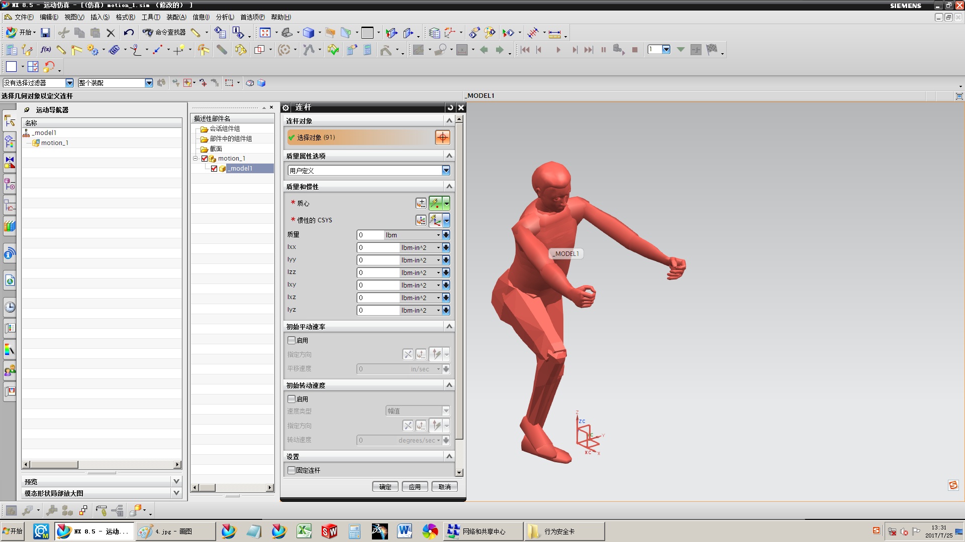The width and height of the screenshot is (965, 542).
Task: Click the finish checkered flag icon
Action: click(712, 50)
